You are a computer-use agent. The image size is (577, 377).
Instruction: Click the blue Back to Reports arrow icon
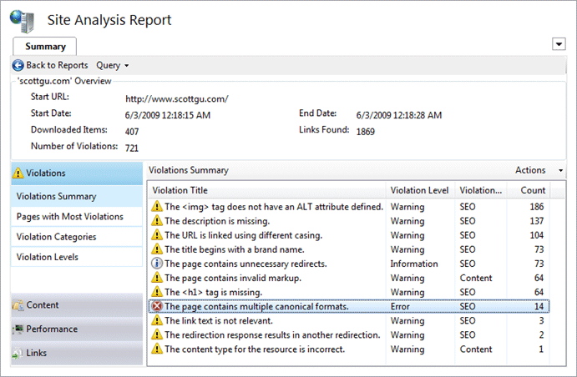18,65
